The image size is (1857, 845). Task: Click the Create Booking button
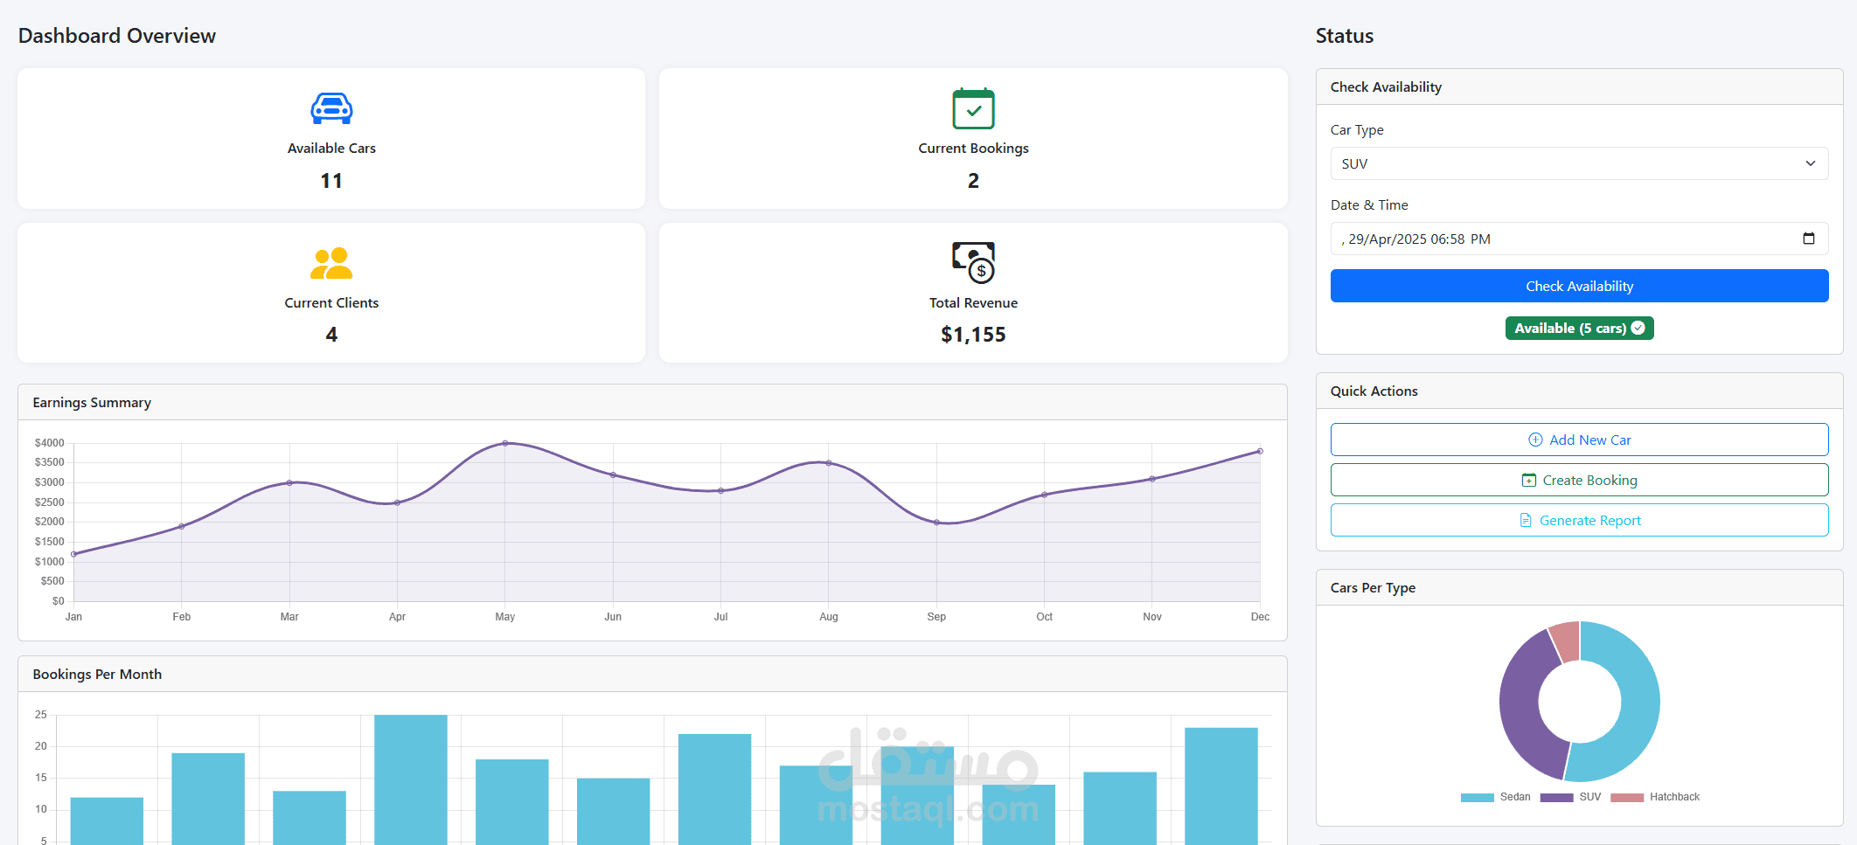(1579, 480)
